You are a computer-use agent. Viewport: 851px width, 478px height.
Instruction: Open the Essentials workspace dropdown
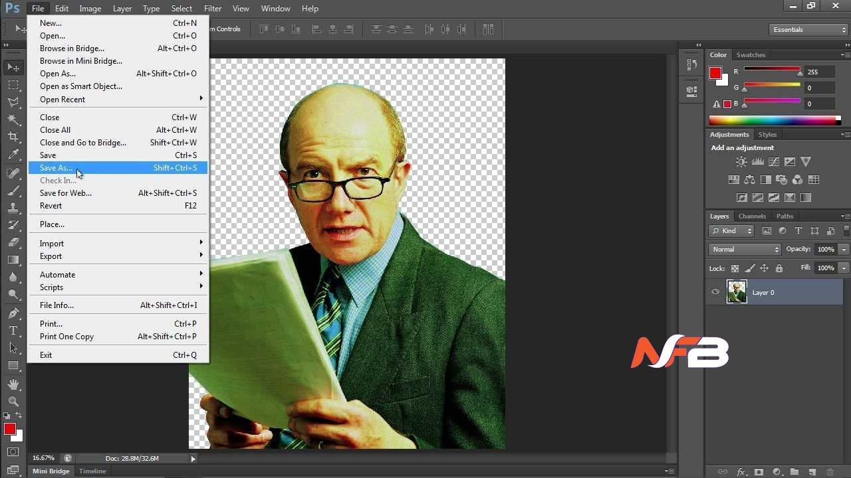[x=808, y=30]
